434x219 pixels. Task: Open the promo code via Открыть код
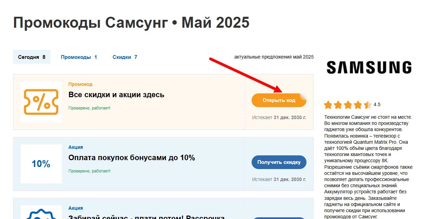(279, 100)
